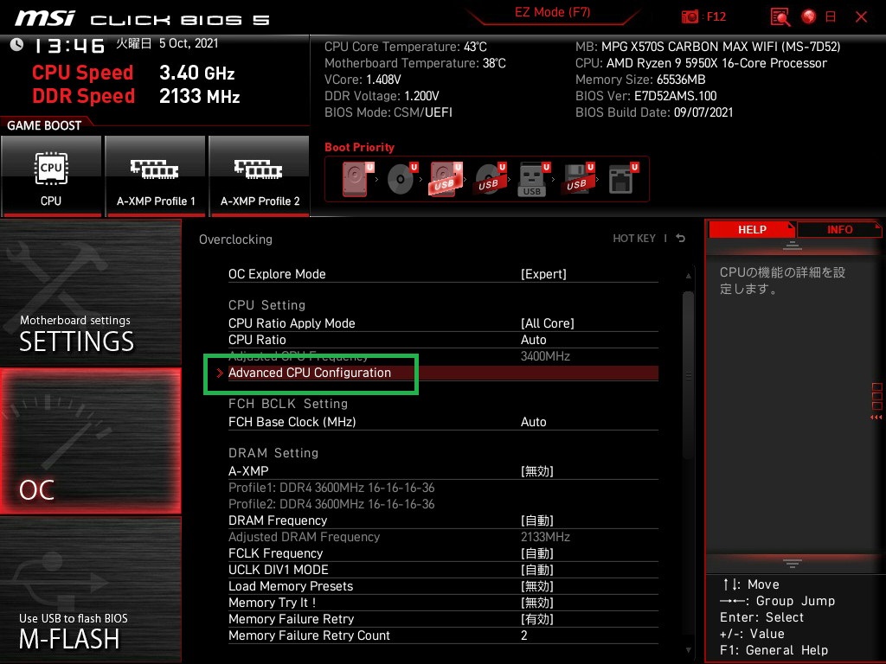
Task: Go back using the return arrow icon
Action: (680, 239)
